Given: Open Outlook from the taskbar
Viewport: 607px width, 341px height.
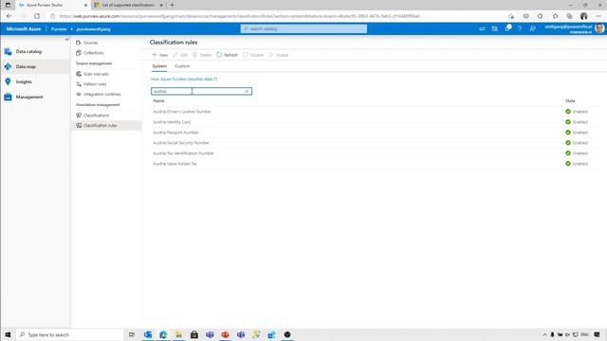Looking at the screenshot, I should coord(148,334).
